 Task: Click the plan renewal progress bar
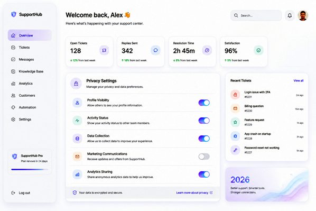30,169
